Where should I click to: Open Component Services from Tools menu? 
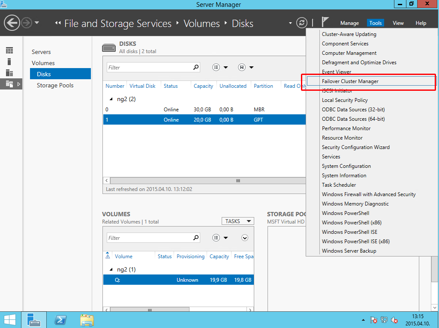345,44
